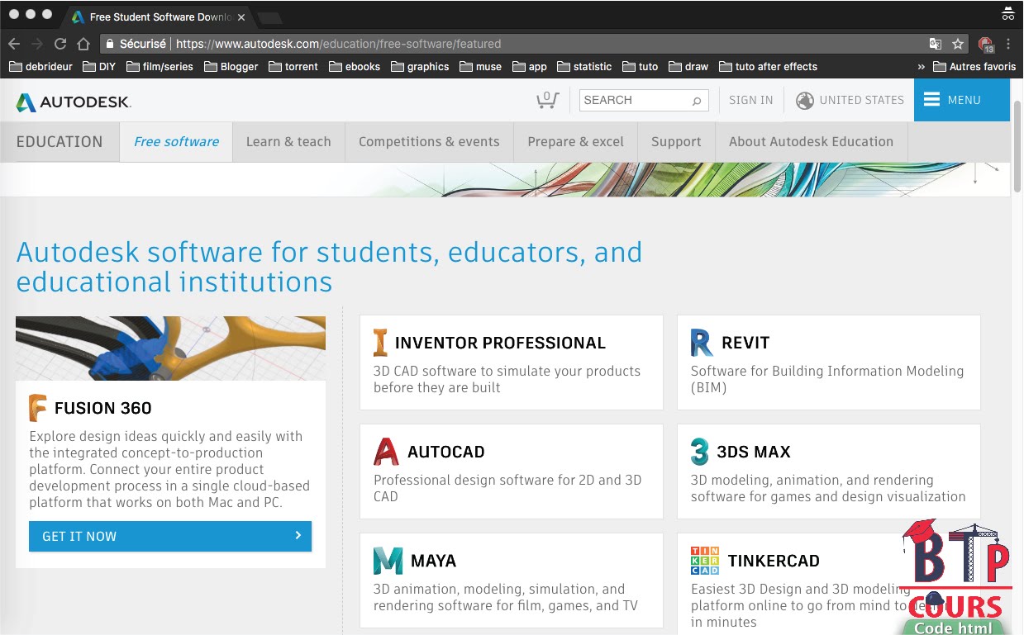Screen dimensions: 1024x635
Task: Click the Maya product icon
Action: click(388, 561)
